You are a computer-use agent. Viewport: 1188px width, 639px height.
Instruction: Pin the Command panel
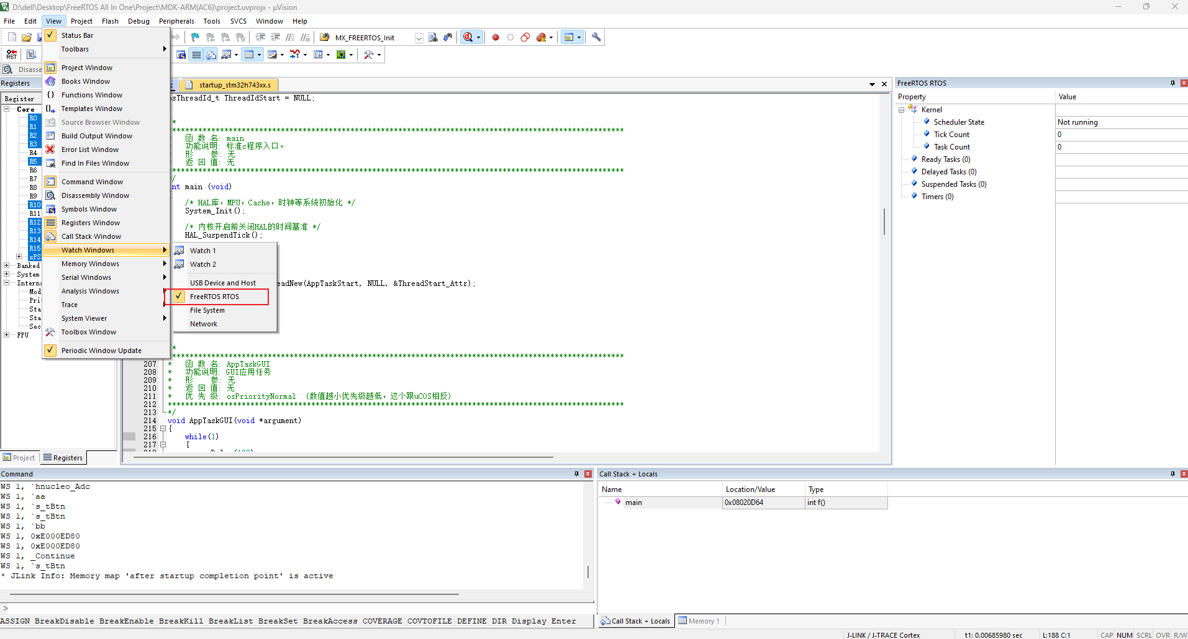tap(576, 474)
